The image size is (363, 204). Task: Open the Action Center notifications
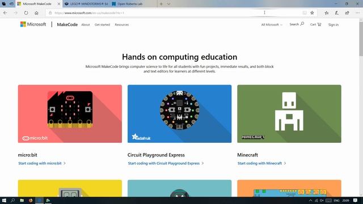click(x=356, y=201)
